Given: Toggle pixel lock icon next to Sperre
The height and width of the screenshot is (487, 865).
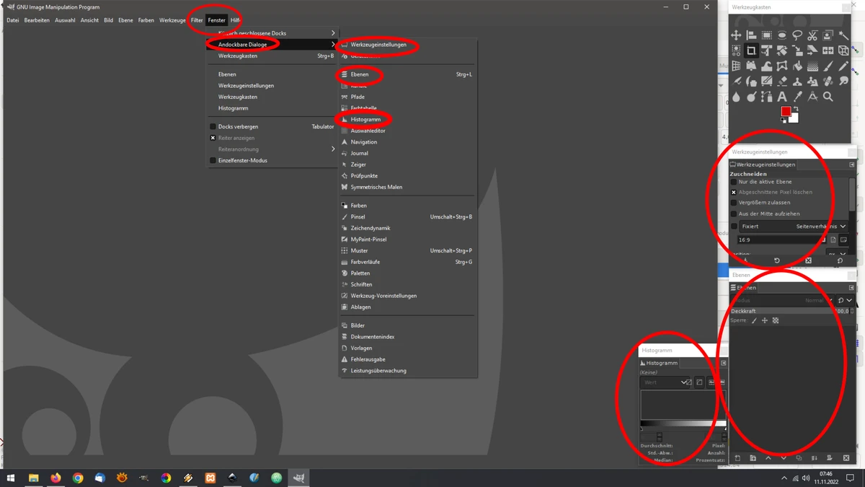Looking at the screenshot, I should tap(754, 320).
